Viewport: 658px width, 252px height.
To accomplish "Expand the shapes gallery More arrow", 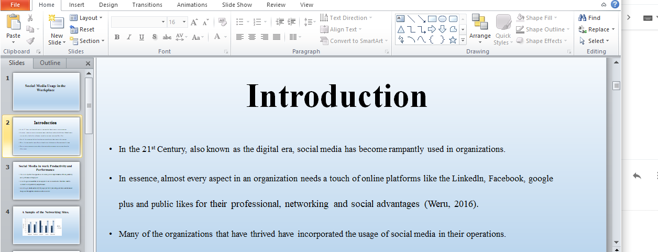I will [x=463, y=40].
